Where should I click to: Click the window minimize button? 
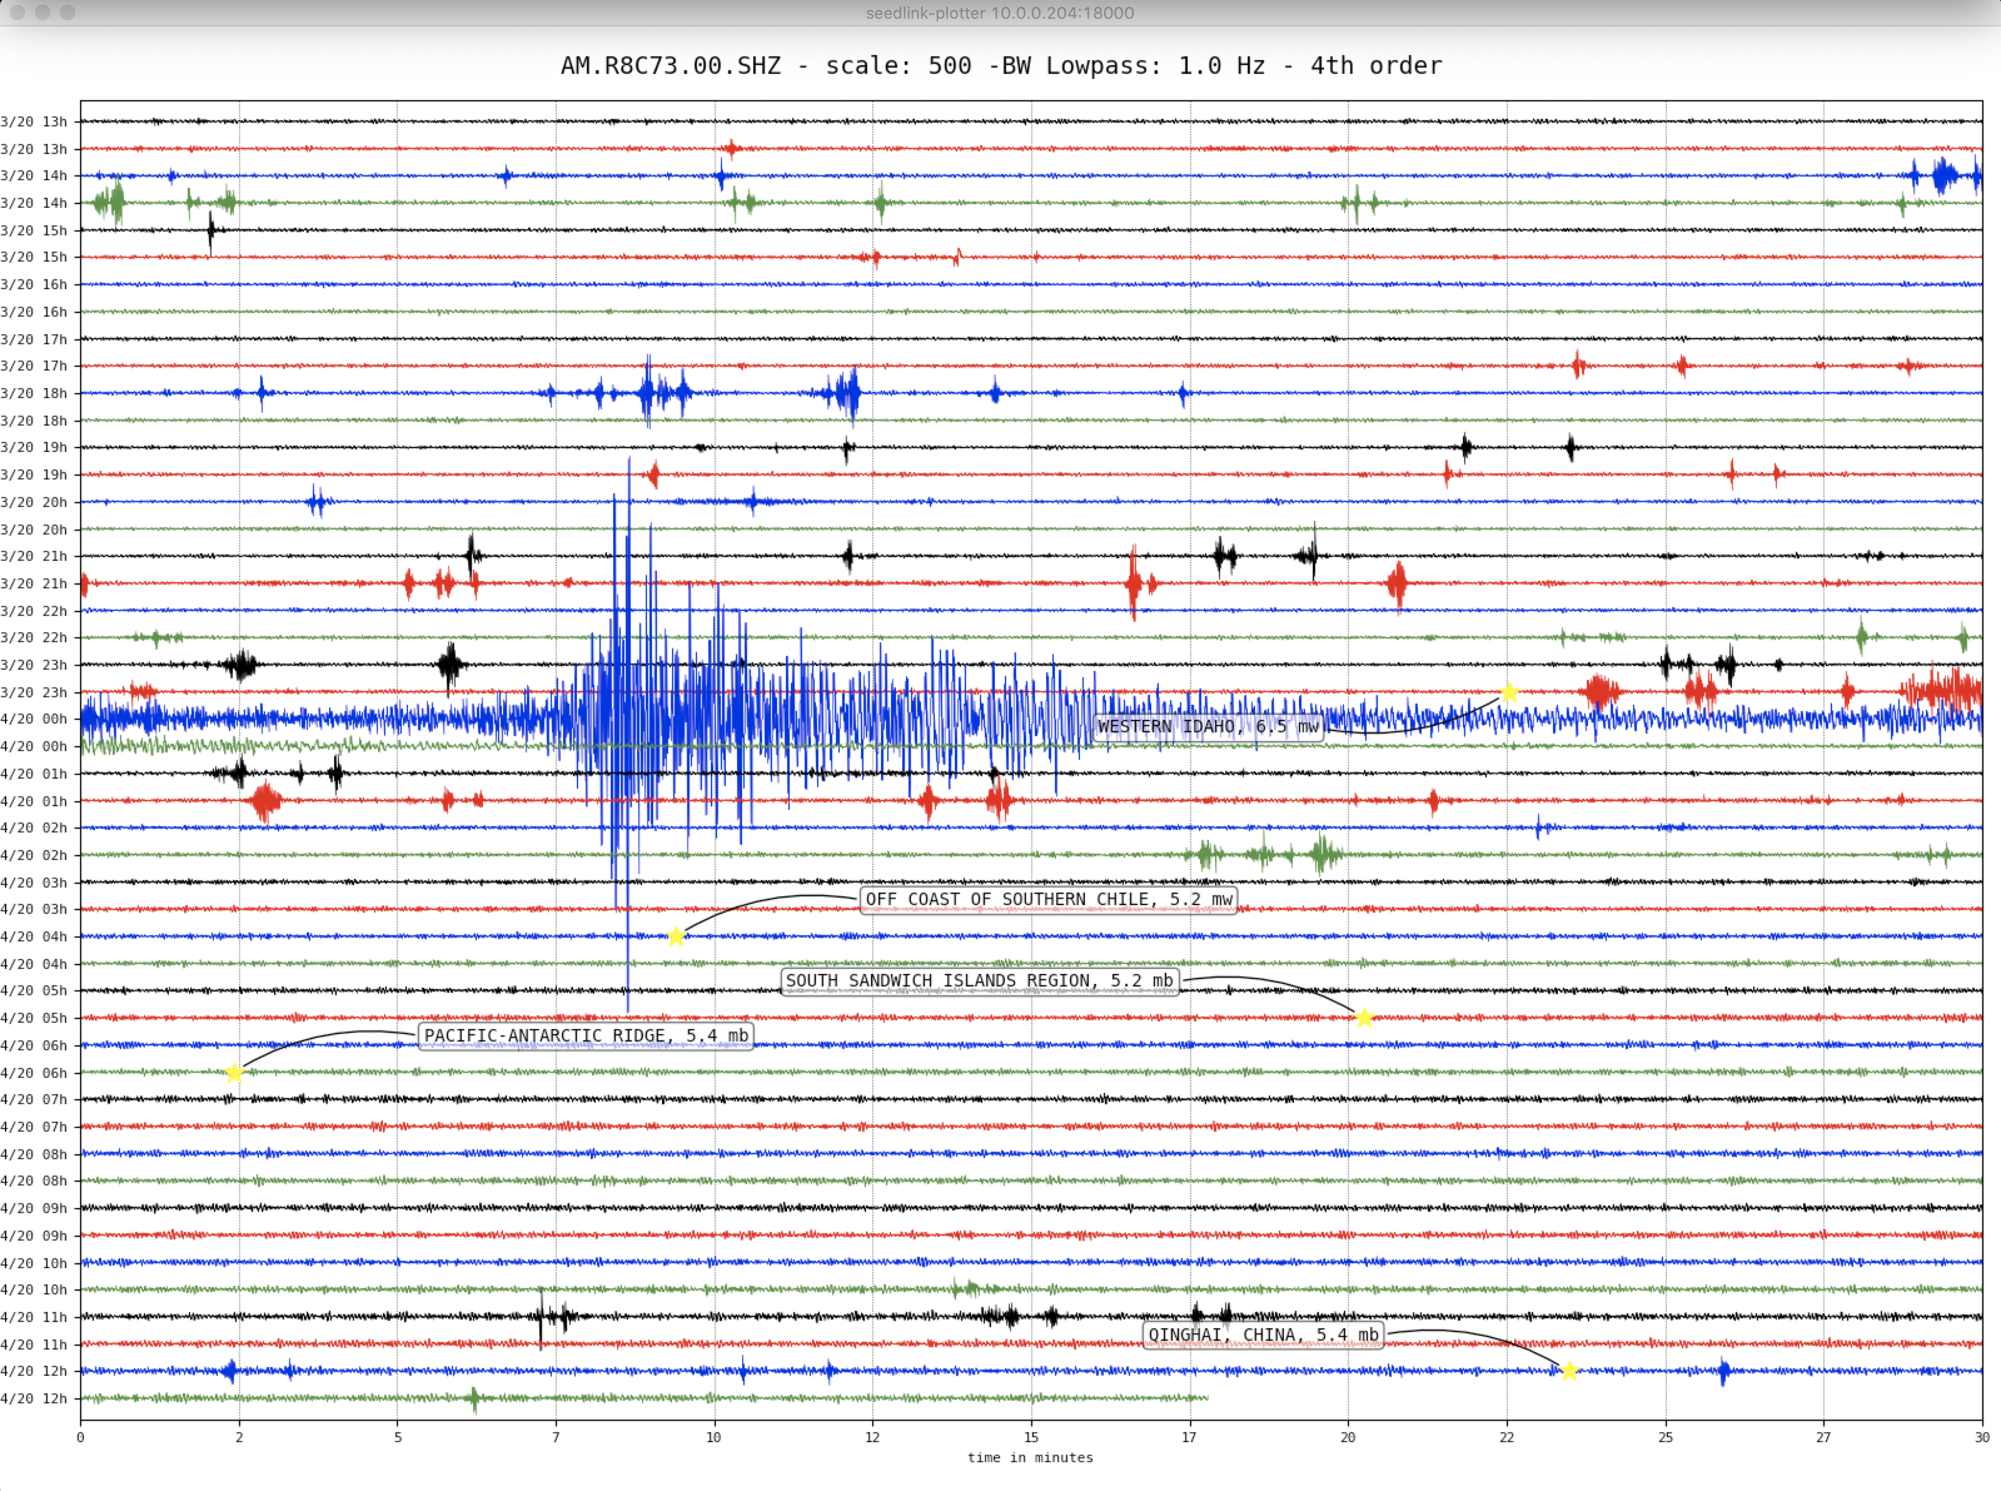(x=43, y=13)
